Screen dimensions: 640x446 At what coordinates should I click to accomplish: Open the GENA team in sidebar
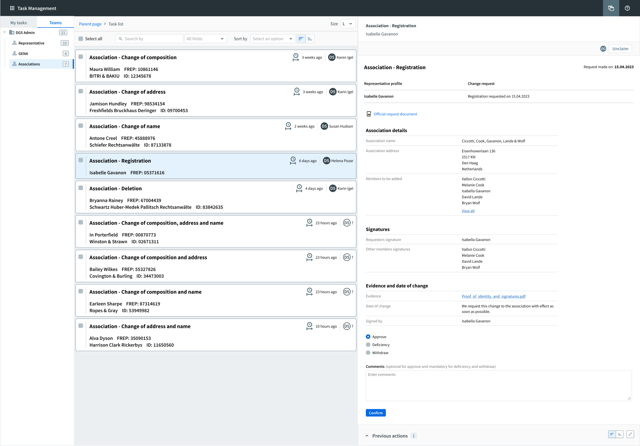coord(23,53)
